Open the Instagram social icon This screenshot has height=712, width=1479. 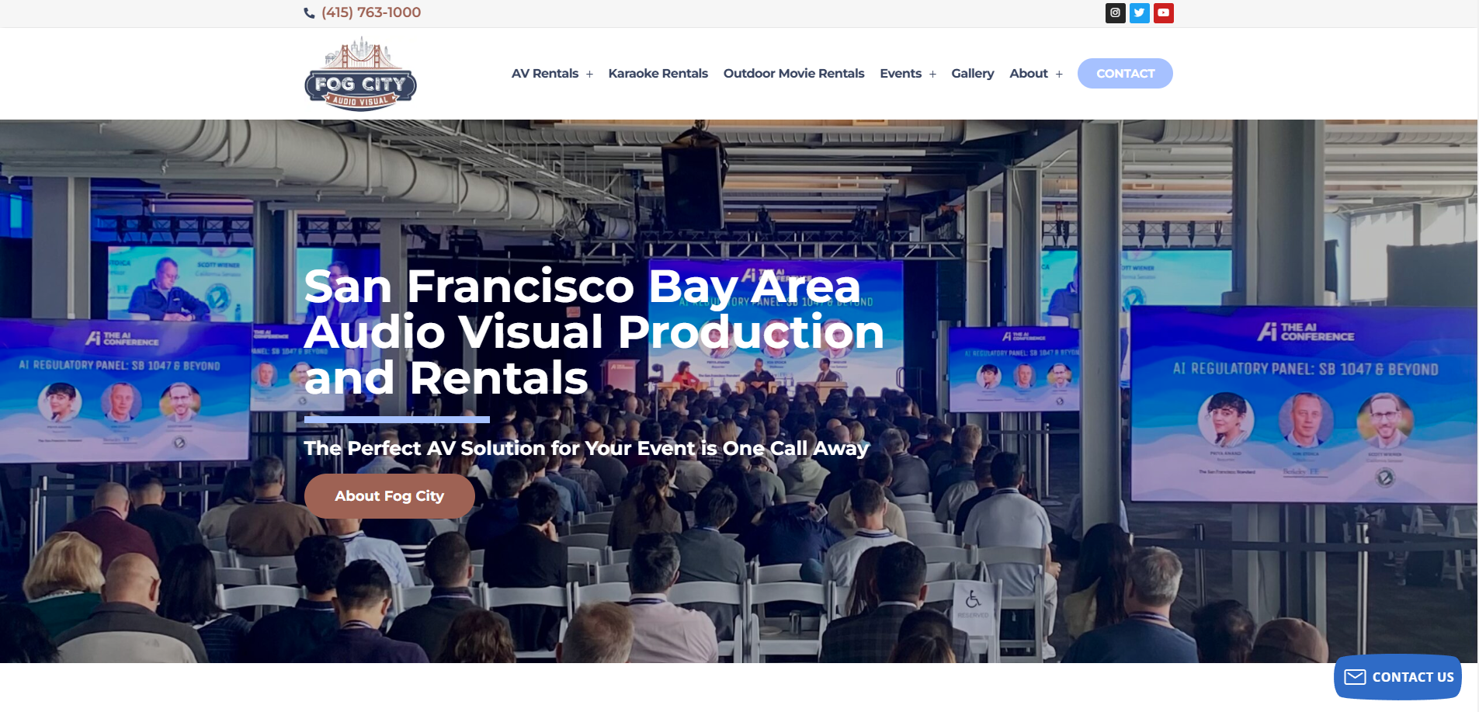(1115, 12)
